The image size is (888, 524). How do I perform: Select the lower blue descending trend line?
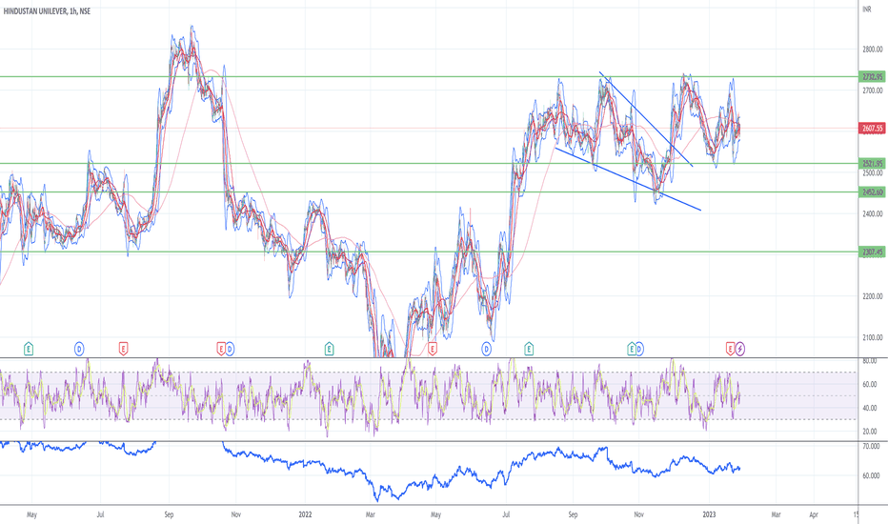(x=628, y=179)
